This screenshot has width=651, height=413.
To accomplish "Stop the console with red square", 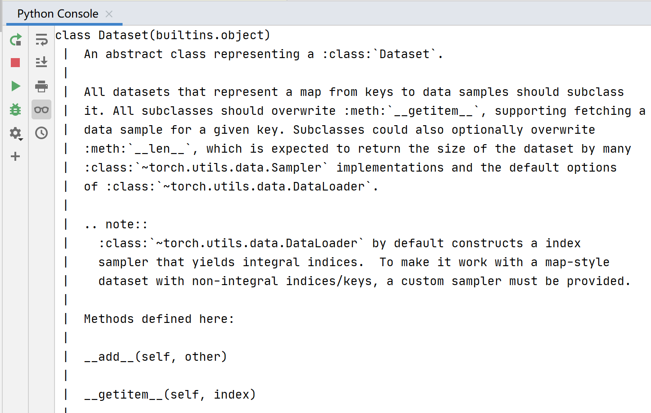I will (x=15, y=63).
